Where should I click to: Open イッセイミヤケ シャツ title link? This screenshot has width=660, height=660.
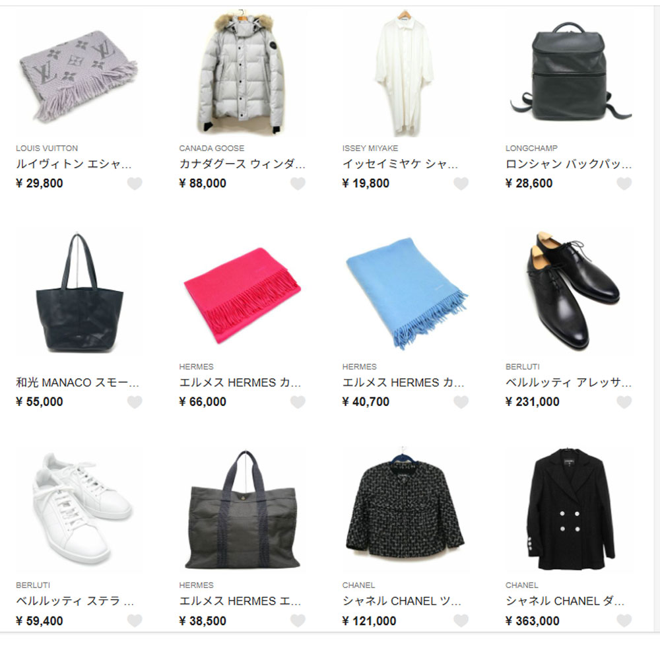pyautogui.click(x=401, y=164)
